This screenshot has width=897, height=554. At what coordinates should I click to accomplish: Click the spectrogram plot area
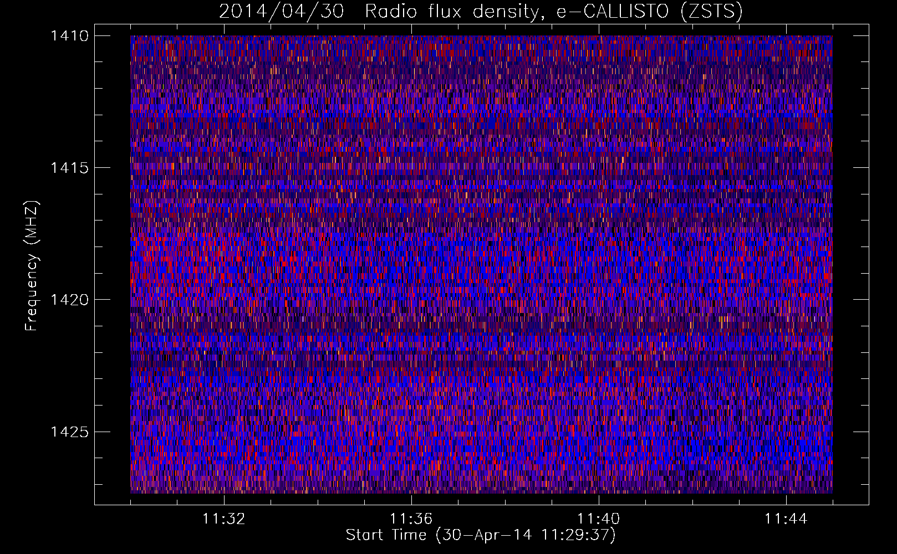(481, 264)
